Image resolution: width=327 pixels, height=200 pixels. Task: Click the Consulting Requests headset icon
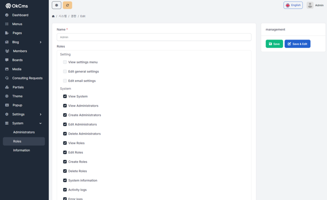click(x=7, y=78)
